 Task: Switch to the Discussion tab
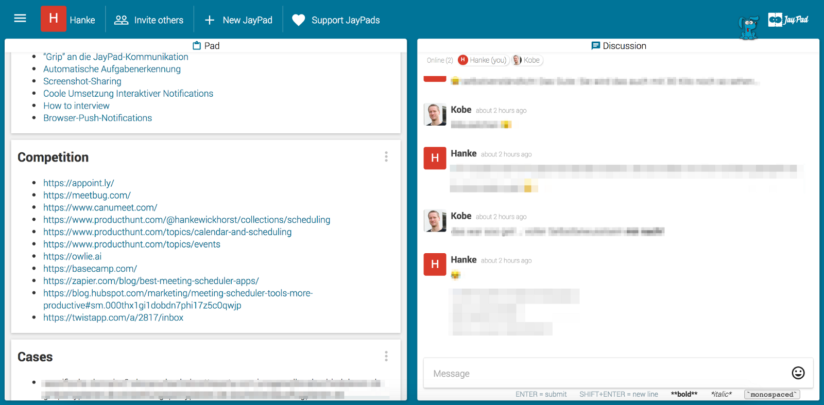point(619,46)
